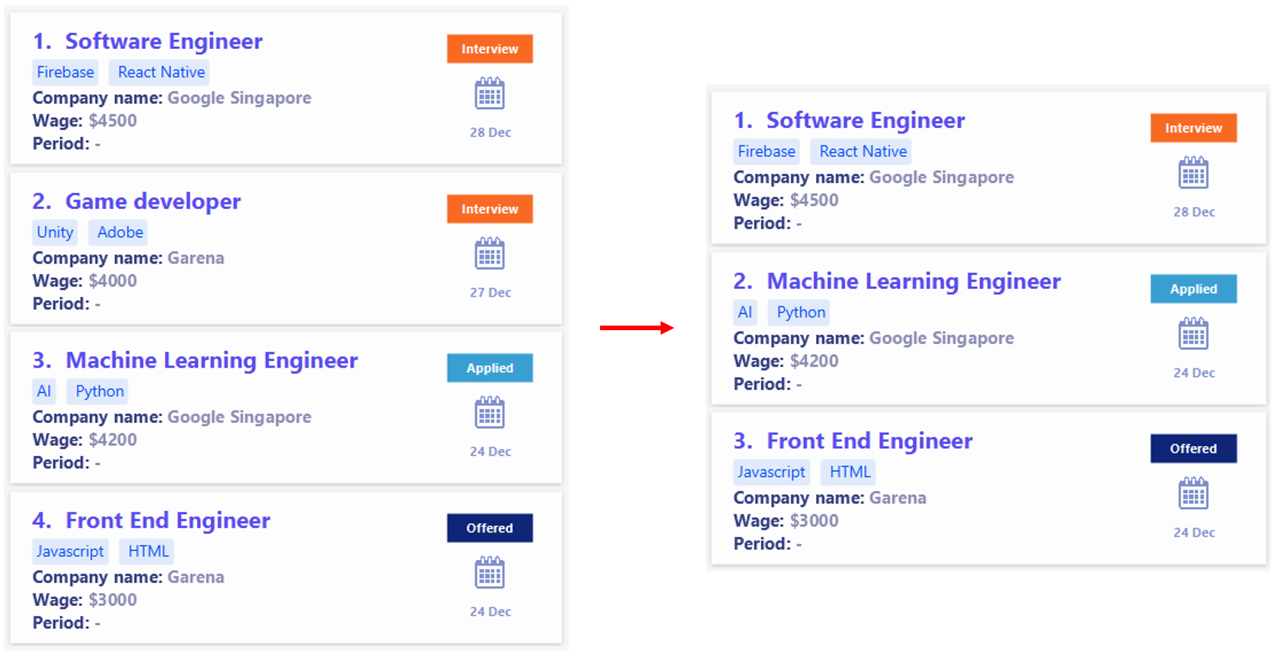Open right list Front End Engineer title
Viewport: 1276px width, 655px height.
(869, 441)
